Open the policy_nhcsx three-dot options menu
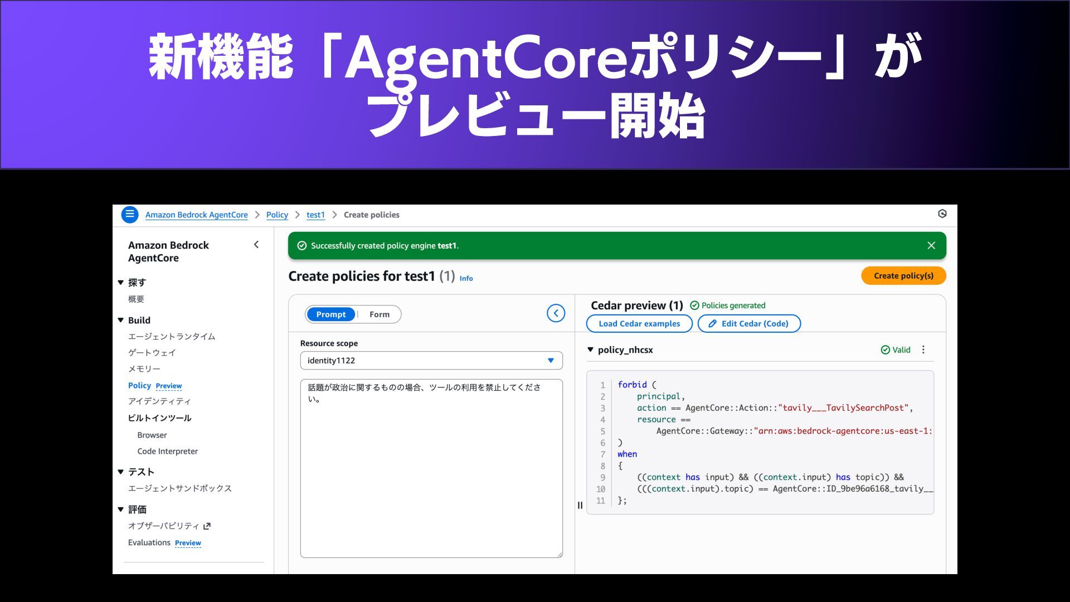1070x602 pixels. coord(923,349)
